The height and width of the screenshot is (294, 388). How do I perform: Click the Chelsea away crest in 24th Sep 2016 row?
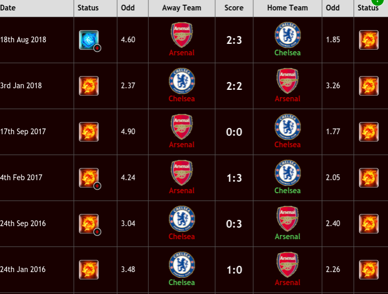tap(182, 219)
